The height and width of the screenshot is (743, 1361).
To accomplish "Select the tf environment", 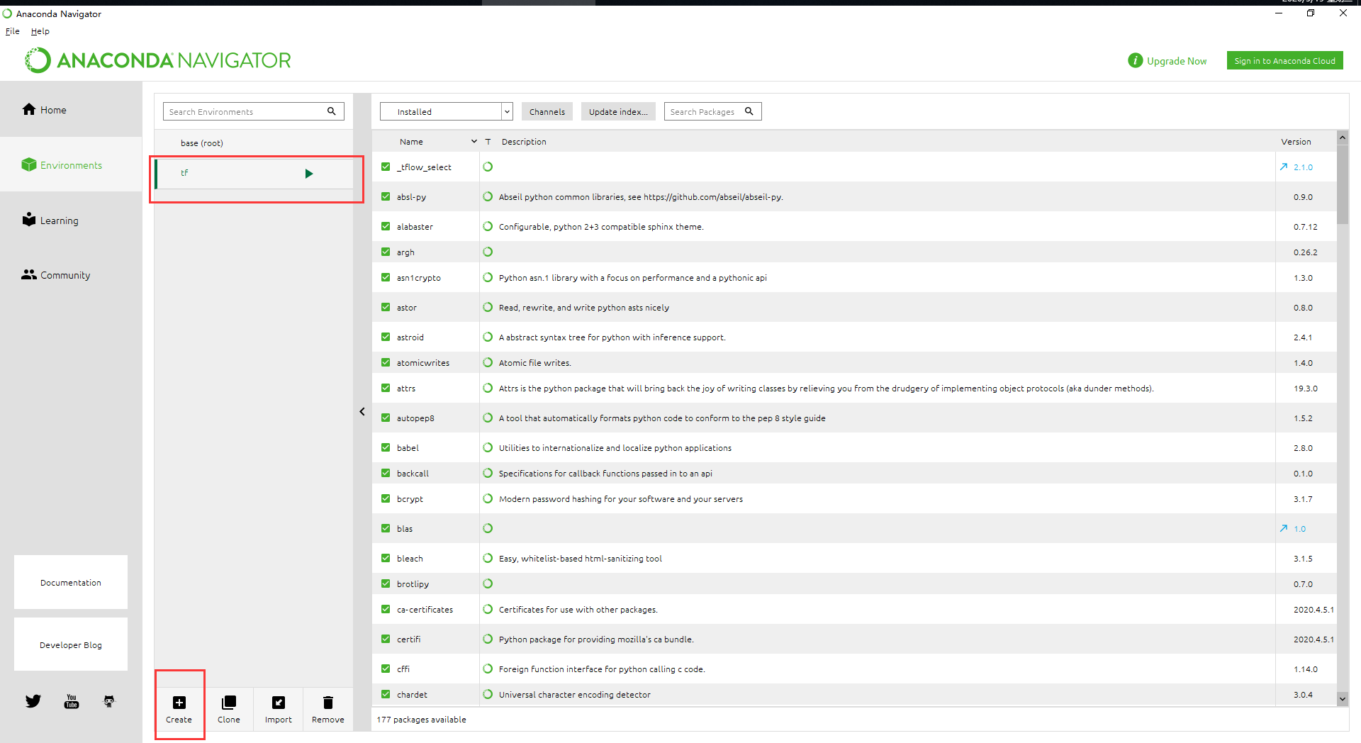I will point(254,174).
